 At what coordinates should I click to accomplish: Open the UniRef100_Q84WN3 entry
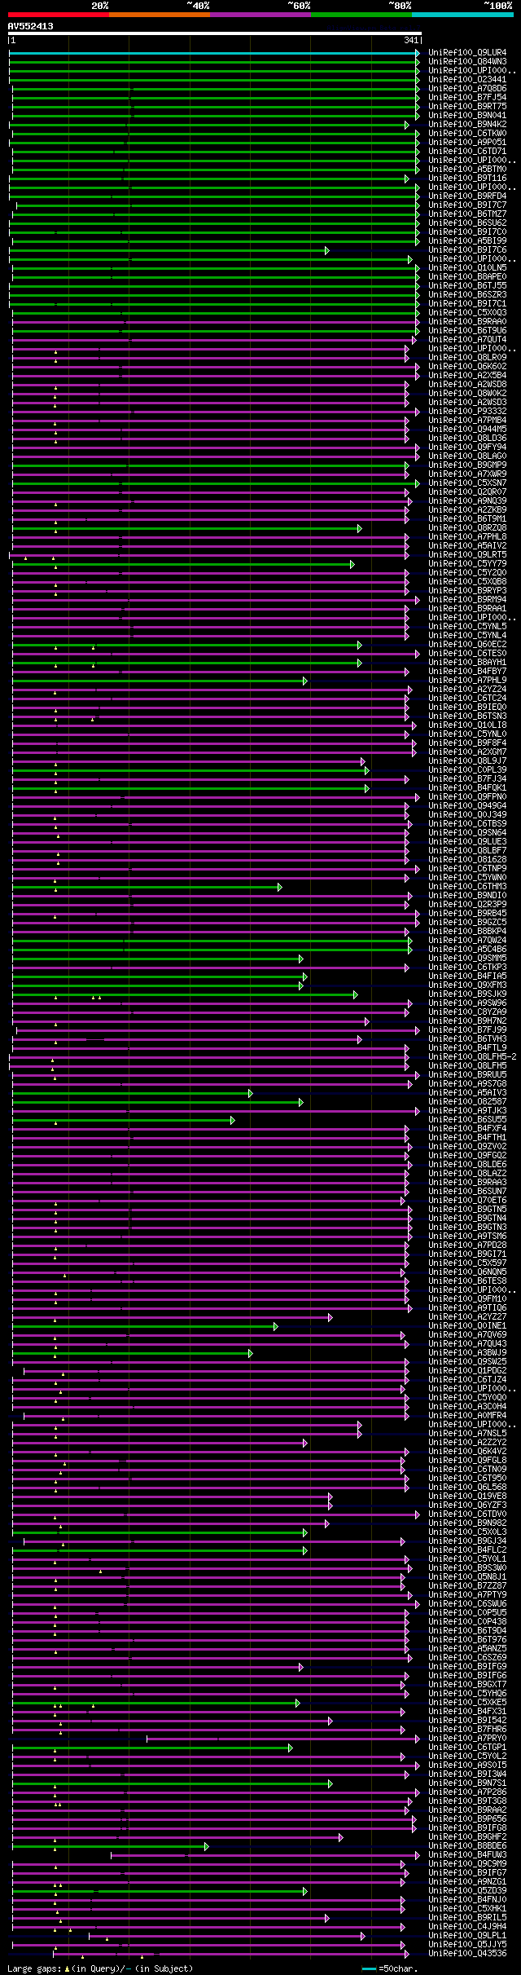[467, 61]
